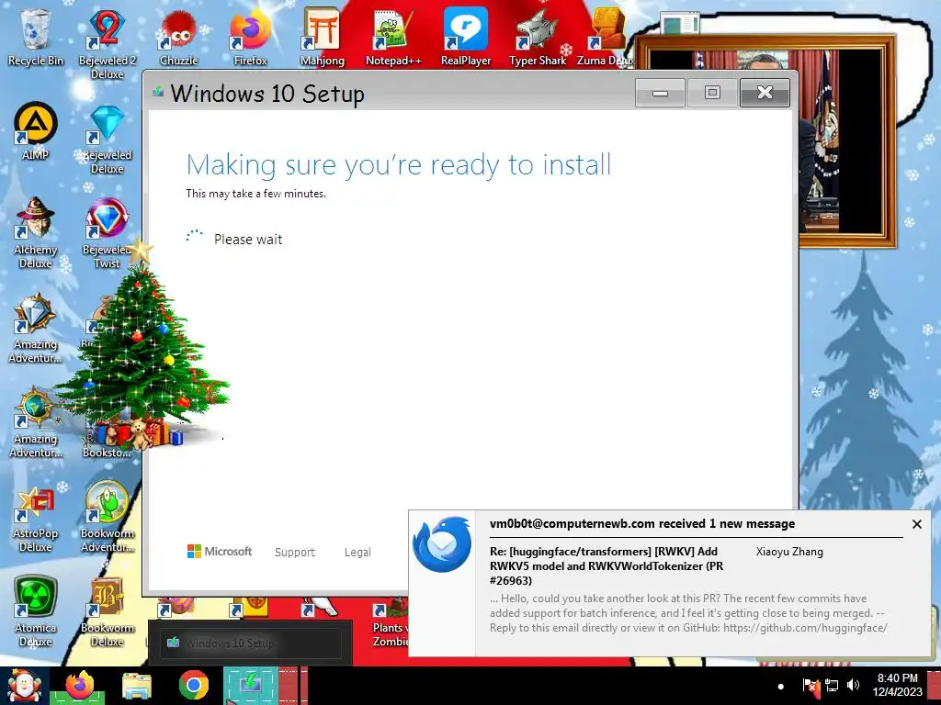Click the network tray icon
Image resolution: width=941 pixels, height=705 pixels.
[x=832, y=685]
